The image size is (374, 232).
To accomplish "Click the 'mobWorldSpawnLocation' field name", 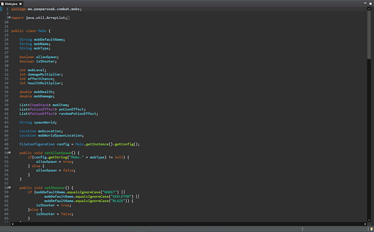I will point(60,135).
